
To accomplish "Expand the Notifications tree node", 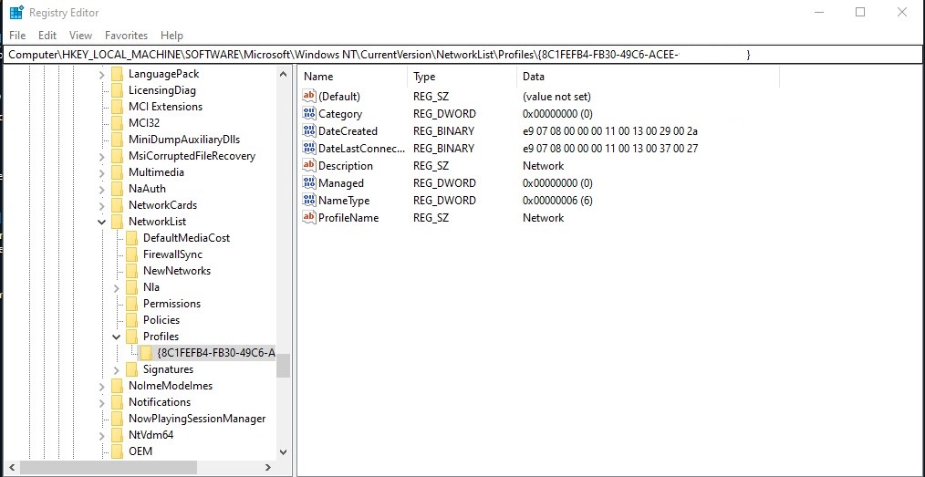I will click(x=101, y=403).
